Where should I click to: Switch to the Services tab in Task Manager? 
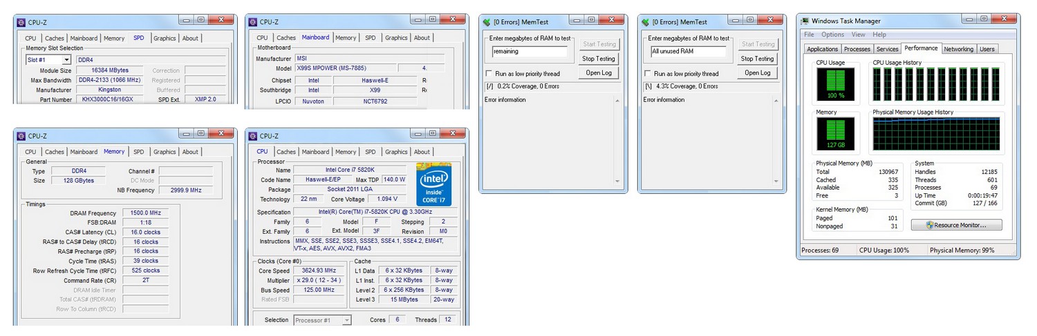[x=888, y=49]
